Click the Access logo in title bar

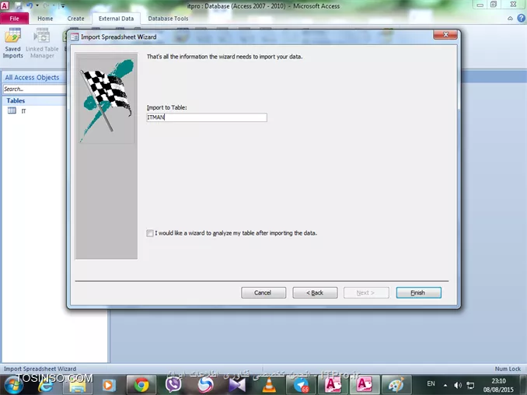pos(5,5)
